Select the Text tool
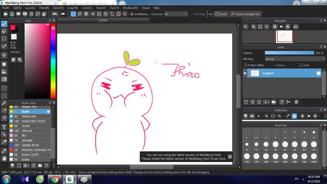This screenshot has width=327, height=184. point(4,127)
